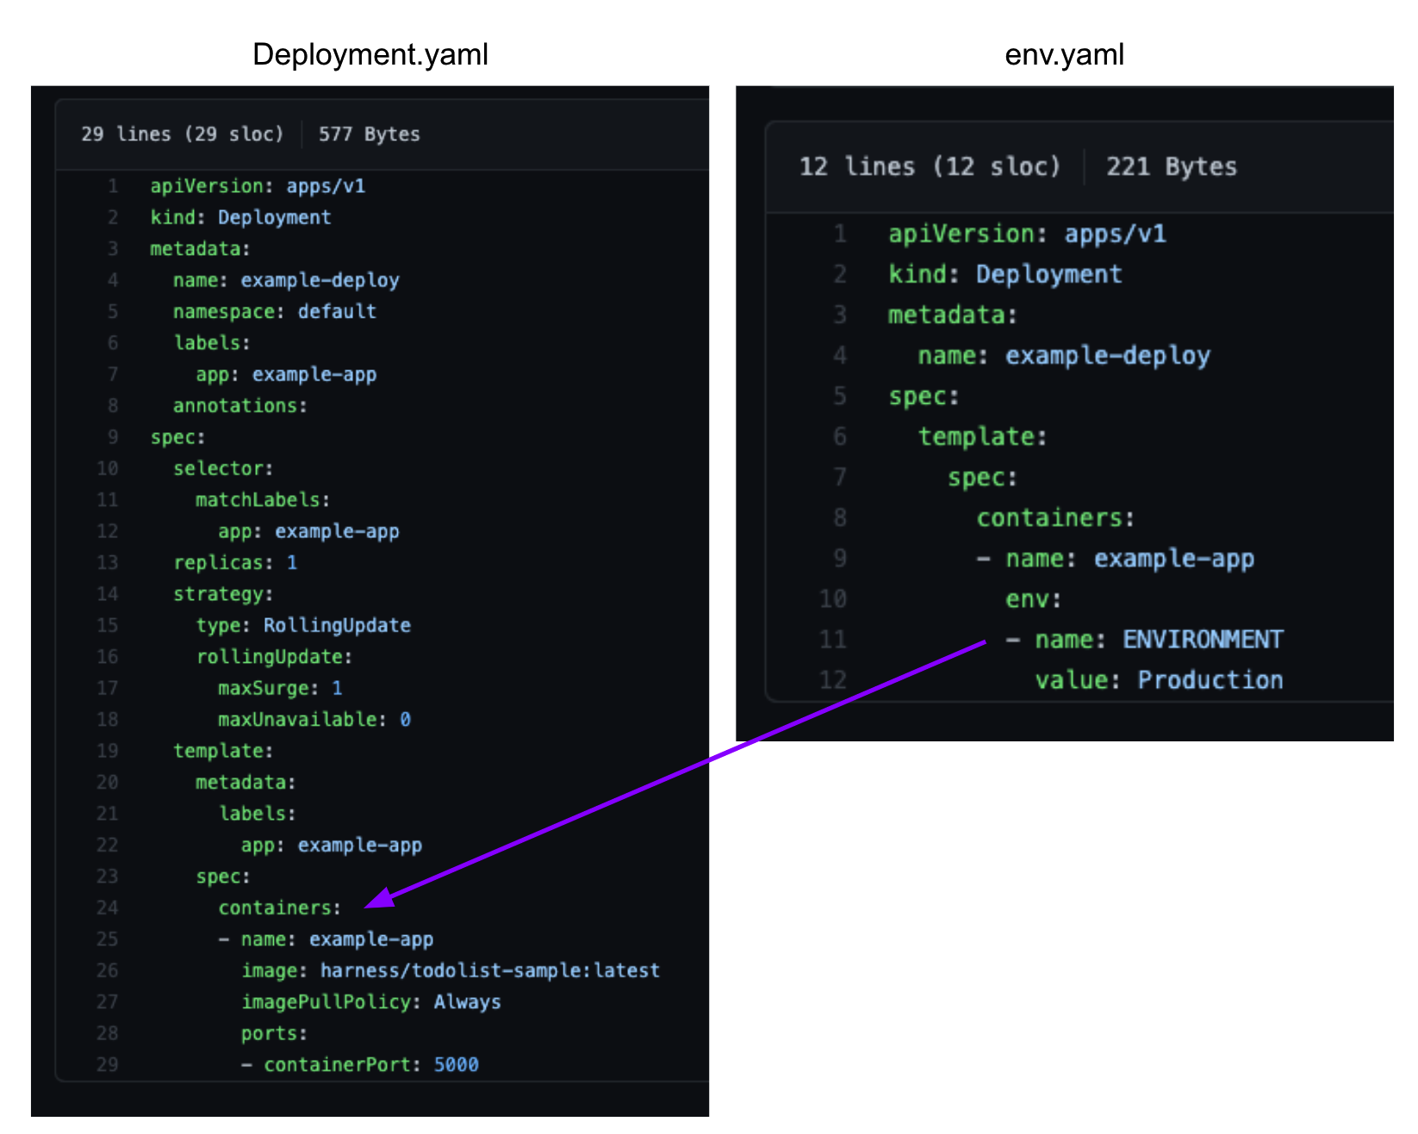Image resolution: width=1418 pixels, height=1134 pixels.
Task: Click '221 Bytes' file size label
Action: pyautogui.click(x=1171, y=166)
